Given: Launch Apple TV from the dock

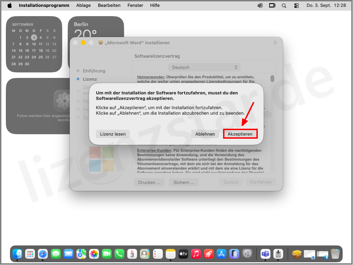Looking at the screenshot, I should coord(183,254).
